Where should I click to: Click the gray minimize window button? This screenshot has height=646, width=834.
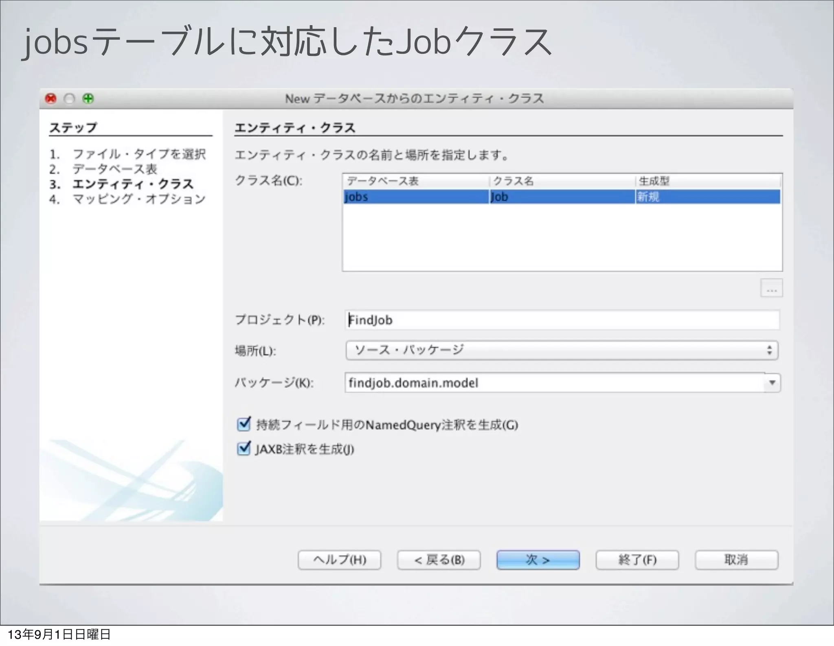pos(70,99)
